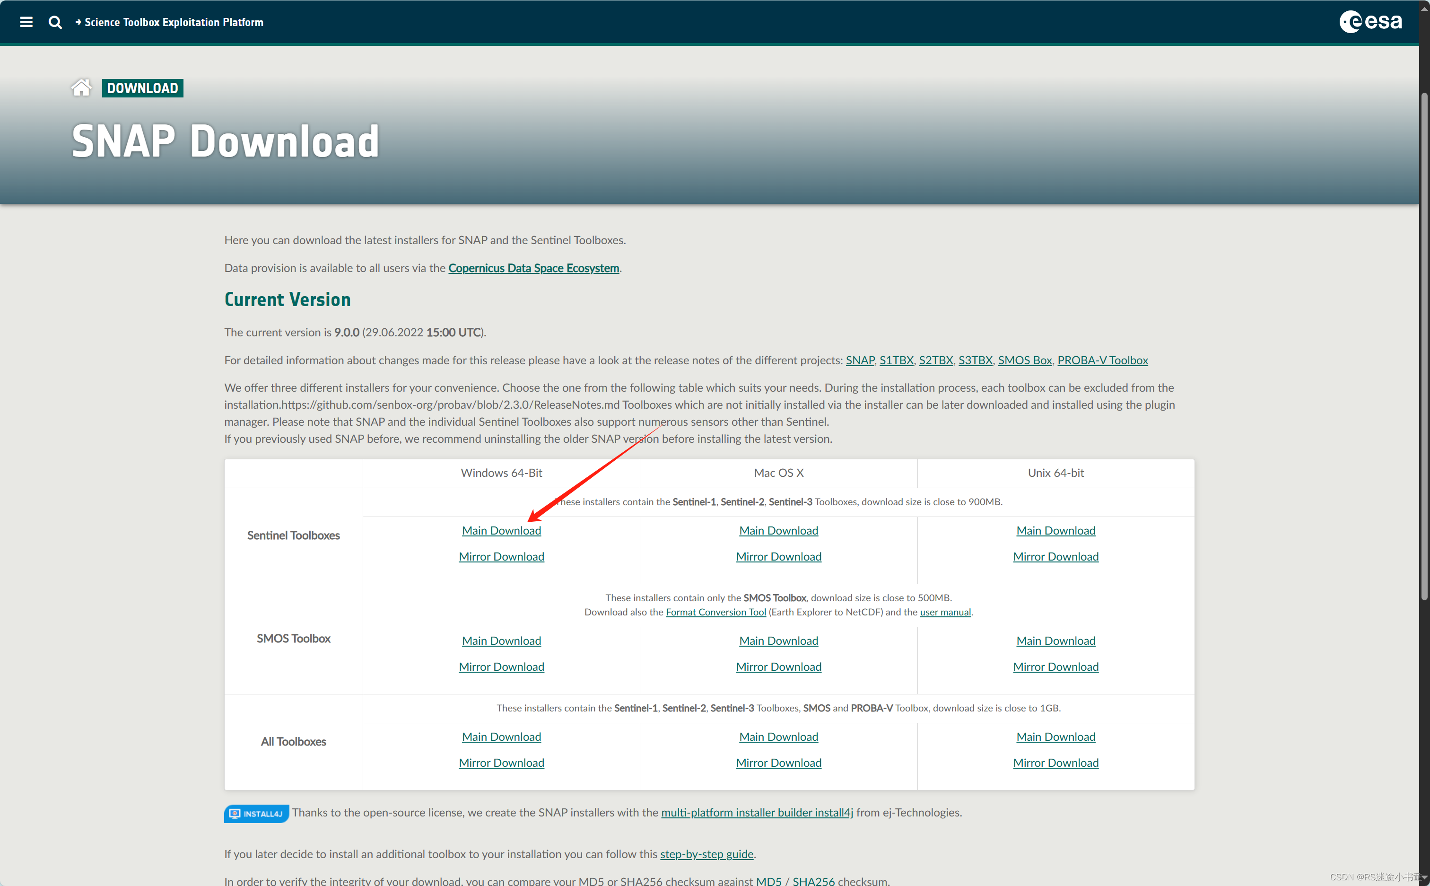
Task: Click the search magnifier icon
Action: click(55, 22)
